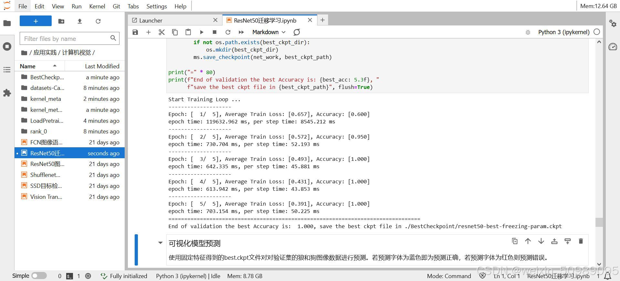Screen dimensions: 620x281
Task: Insert a cell below this cell
Action: pos(568,241)
